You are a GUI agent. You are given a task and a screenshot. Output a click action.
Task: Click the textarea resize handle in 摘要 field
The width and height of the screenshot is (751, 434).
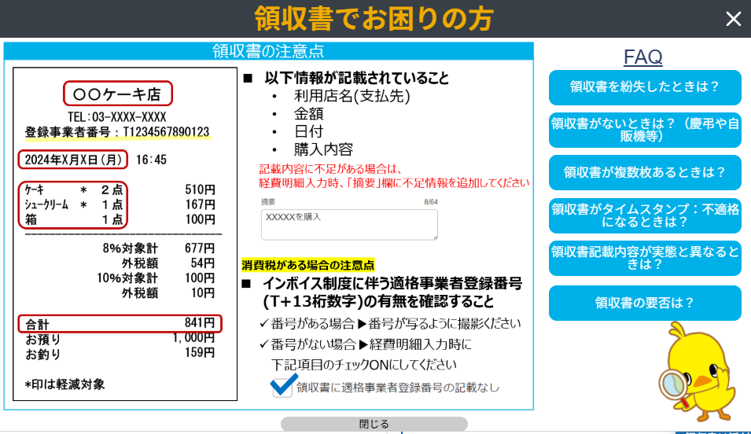pyautogui.click(x=434, y=236)
